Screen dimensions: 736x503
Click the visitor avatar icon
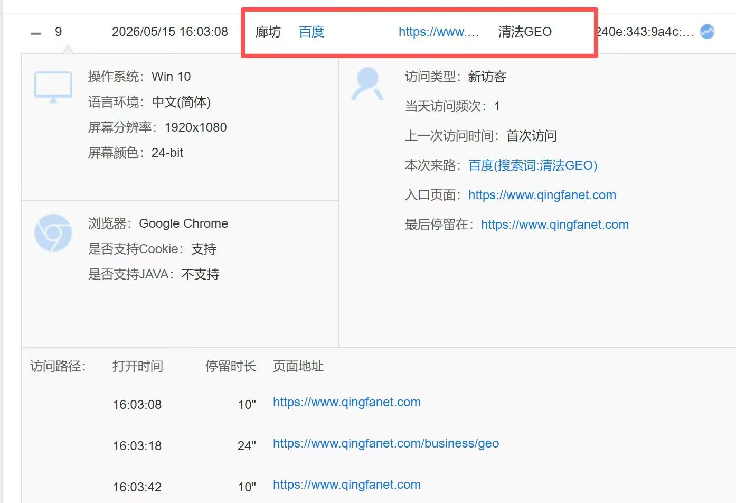[367, 83]
